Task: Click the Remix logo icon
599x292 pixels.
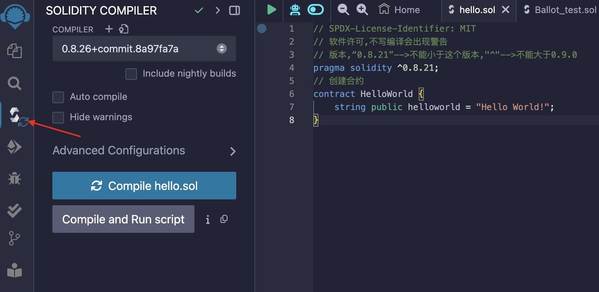Action: (15, 16)
